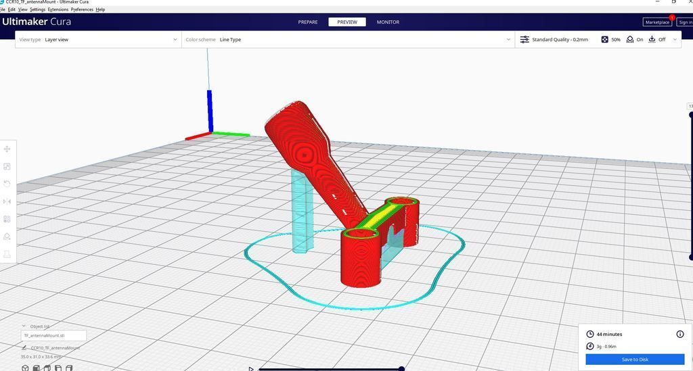
Task: Click the Ultimaker Cura logo
Action: [x=37, y=22]
